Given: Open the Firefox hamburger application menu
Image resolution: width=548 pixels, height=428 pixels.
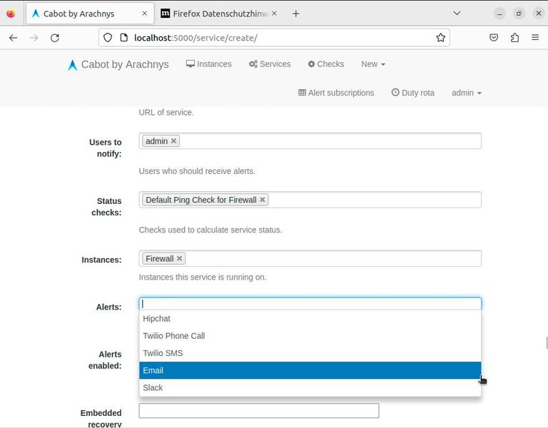Looking at the screenshot, I should [x=535, y=38].
